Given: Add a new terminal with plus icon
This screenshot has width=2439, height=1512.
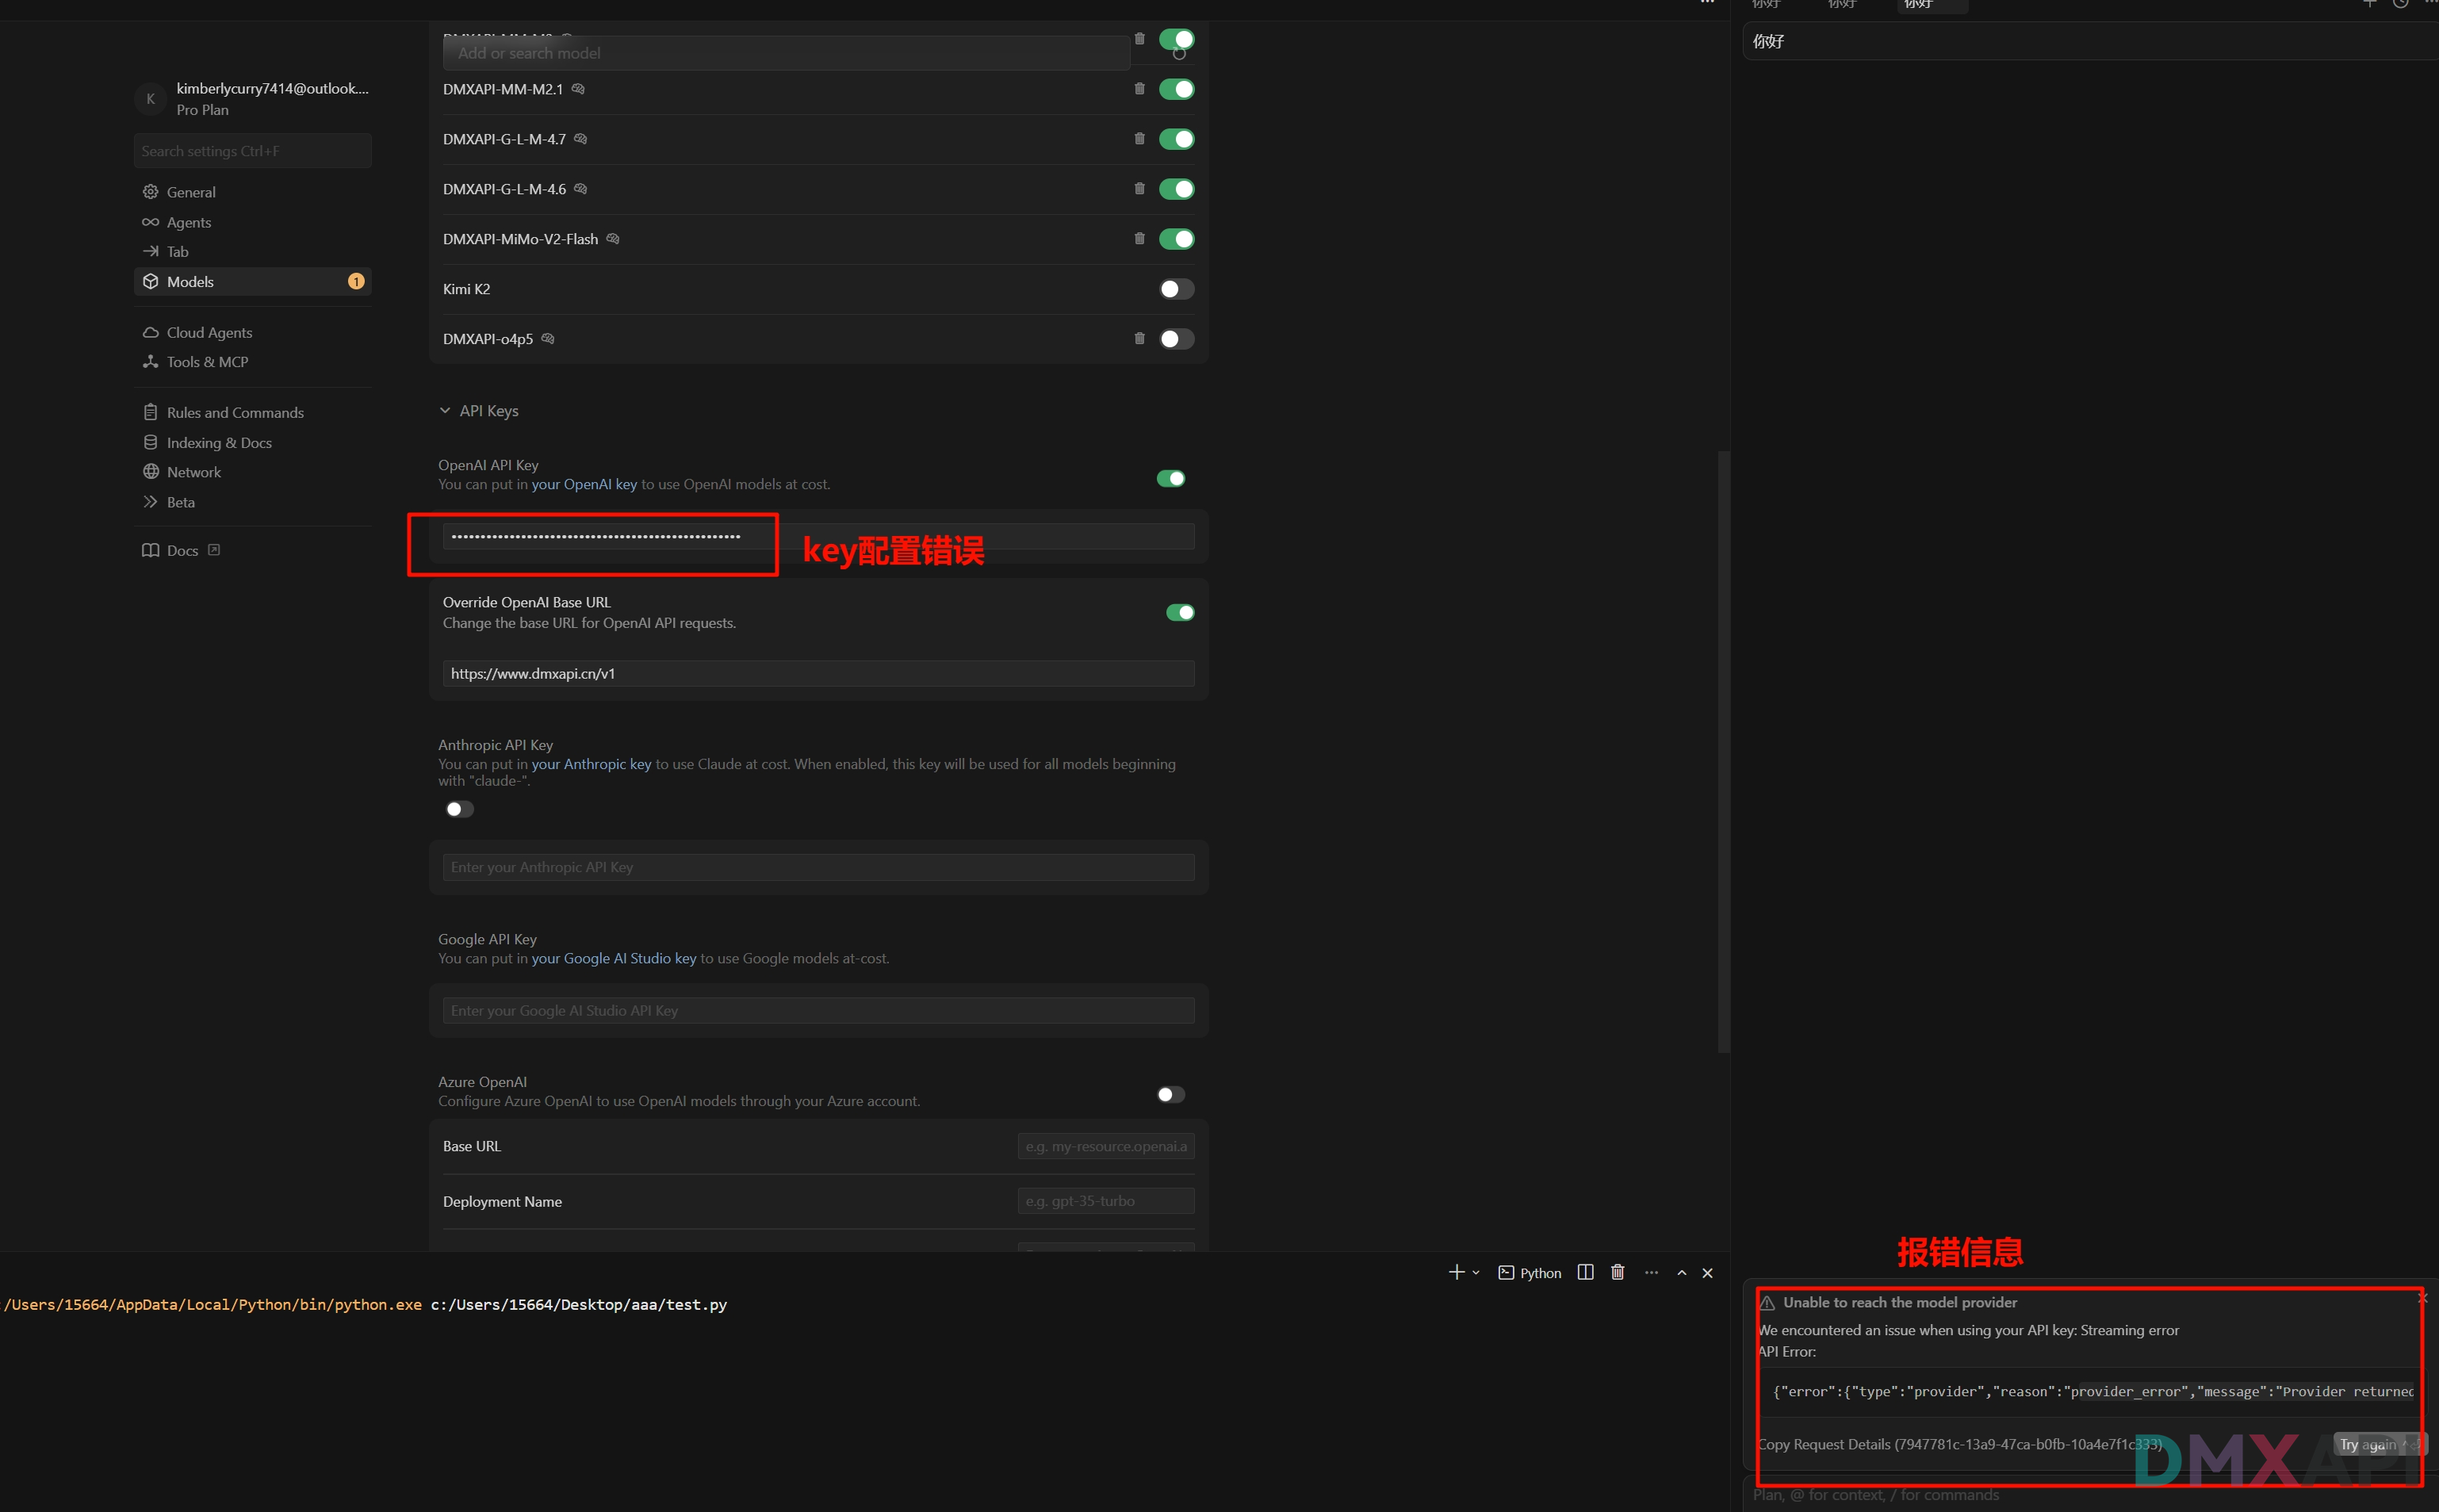Looking at the screenshot, I should (x=1456, y=1272).
